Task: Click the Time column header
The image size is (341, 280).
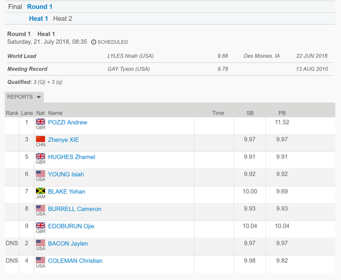Action: click(x=218, y=113)
